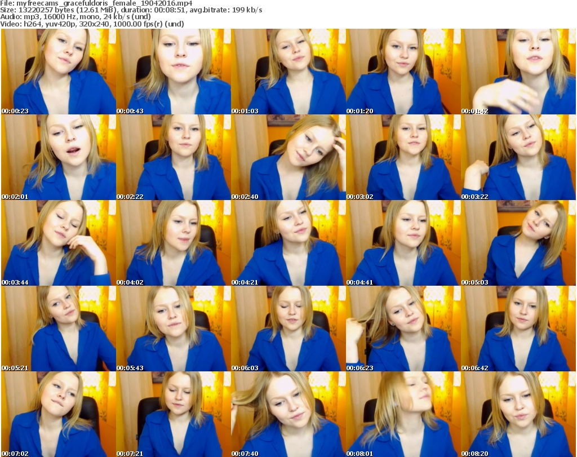Choose the thumbnail stamped 00:07:21
The image size is (577, 457).
(x=174, y=414)
